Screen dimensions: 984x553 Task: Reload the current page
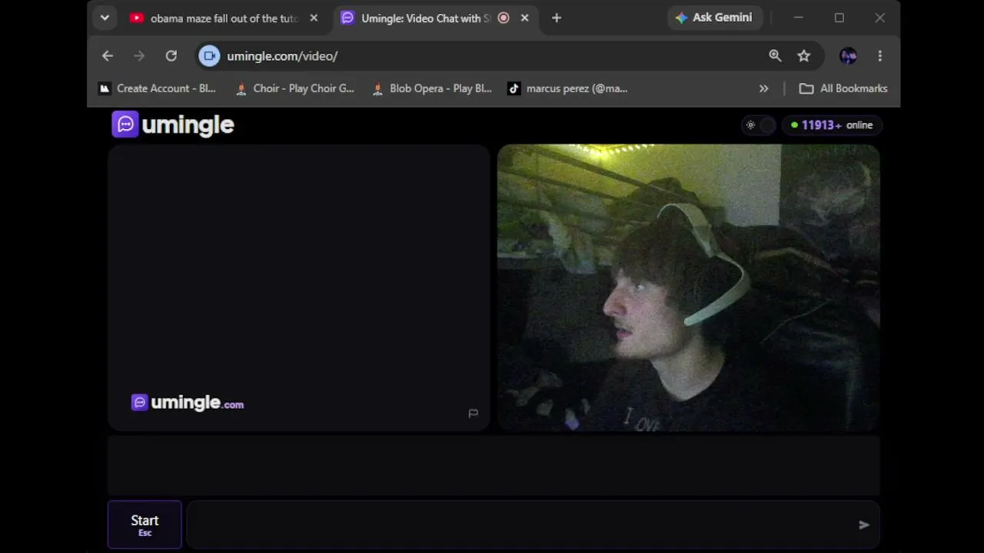[171, 56]
